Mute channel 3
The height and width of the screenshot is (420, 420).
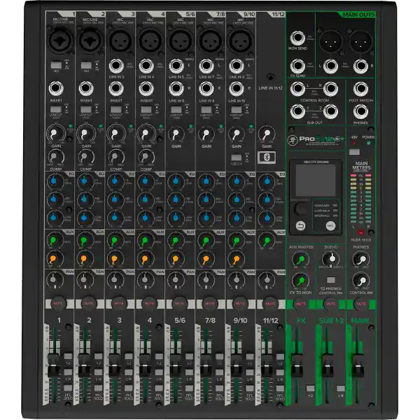pos(119,304)
